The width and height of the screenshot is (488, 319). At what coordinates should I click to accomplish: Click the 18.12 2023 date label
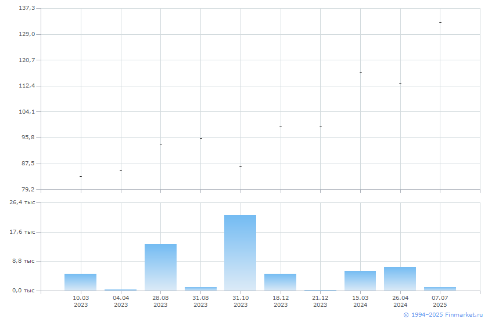281,301
